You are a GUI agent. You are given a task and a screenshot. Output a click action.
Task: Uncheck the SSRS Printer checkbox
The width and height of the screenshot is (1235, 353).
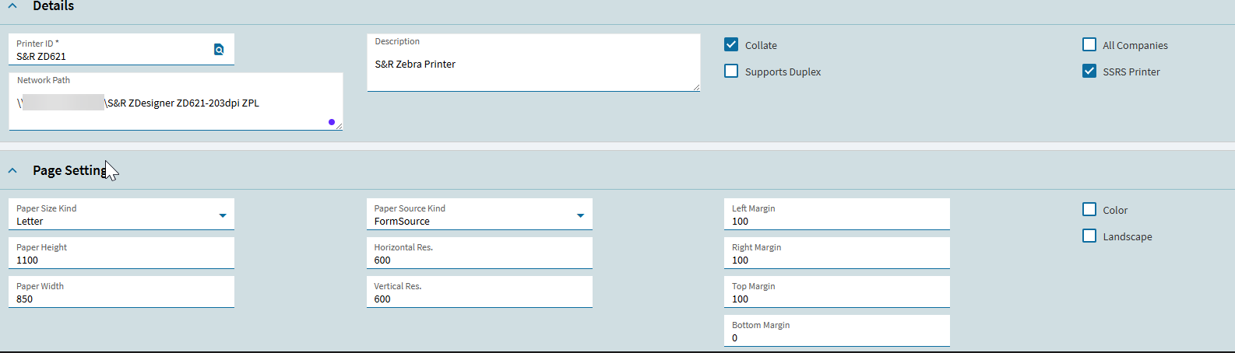click(x=1089, y=72)
